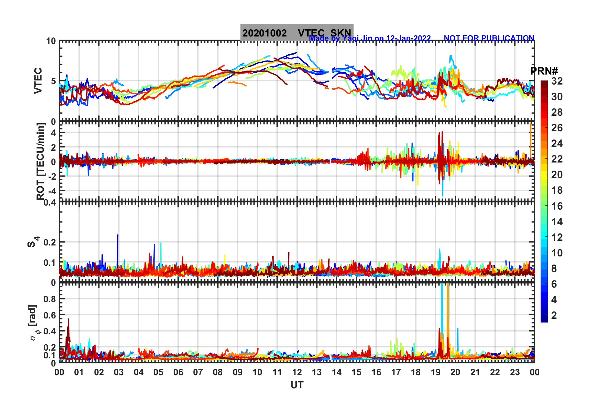Click hour tick label 06 on UT axis

point(178,372)
